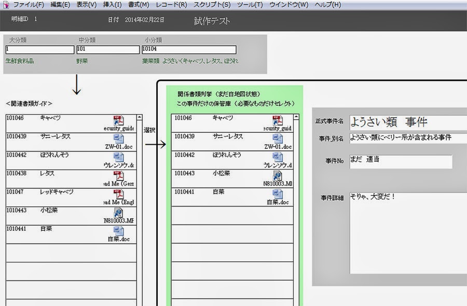Open 白菜.doc in the related documents guide

tap(119, 232)
